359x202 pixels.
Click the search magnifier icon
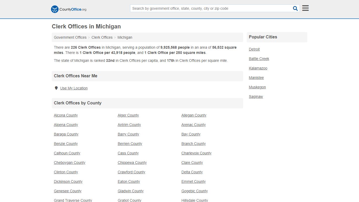(x=295, y=8)
